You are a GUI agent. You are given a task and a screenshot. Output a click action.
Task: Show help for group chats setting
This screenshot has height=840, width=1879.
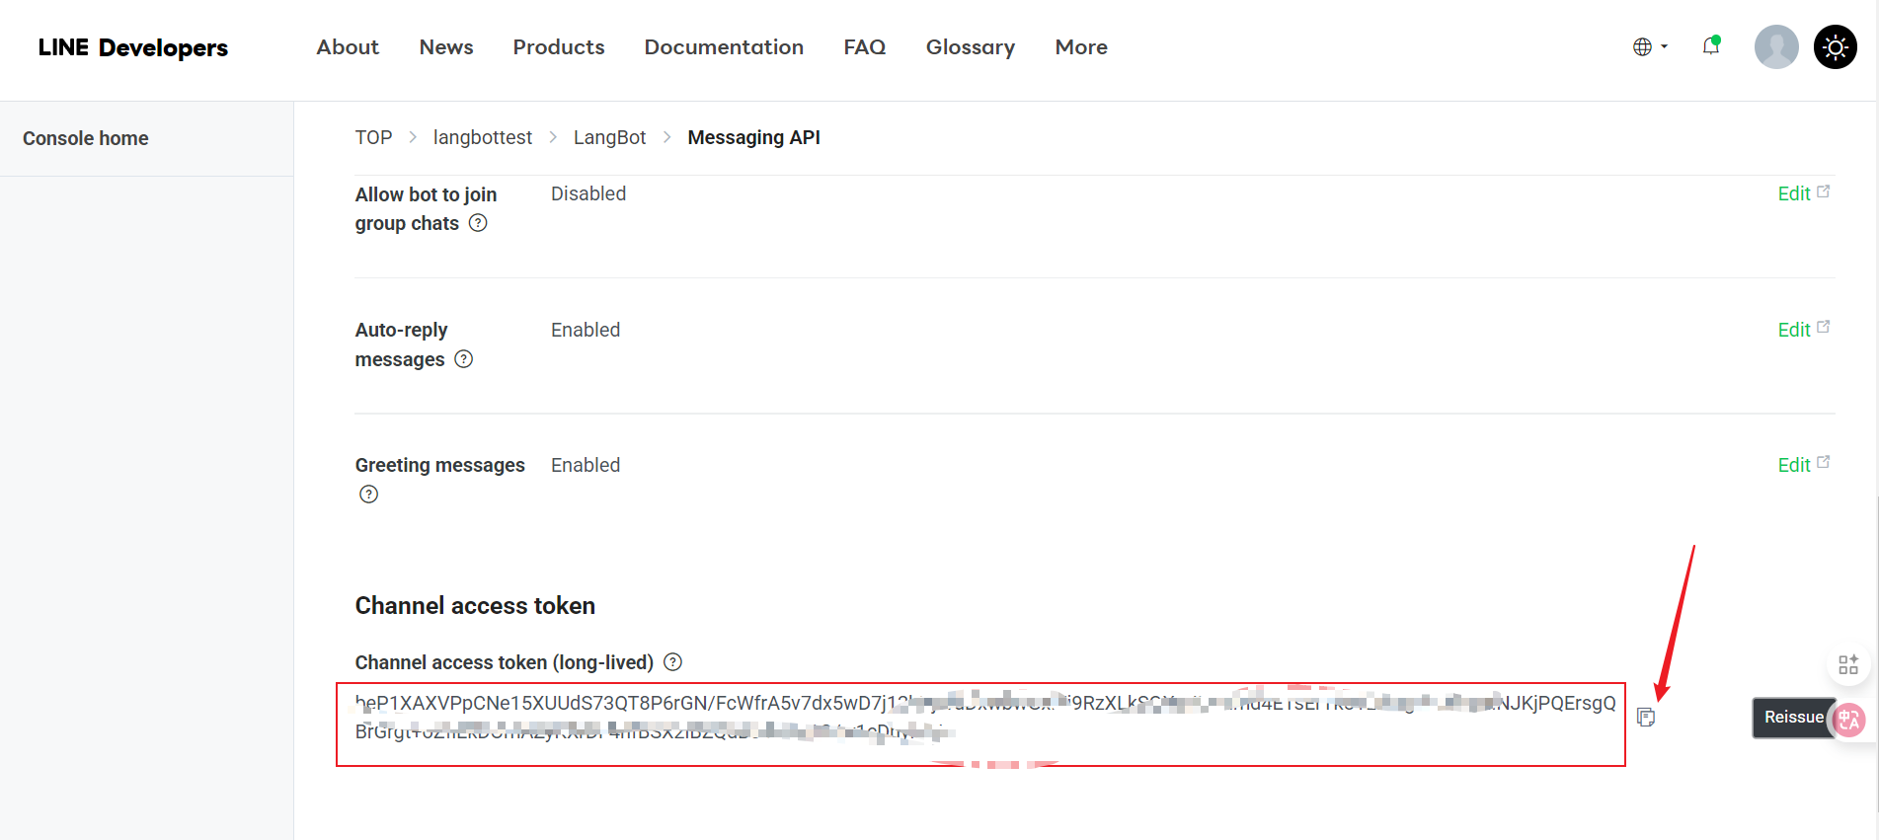[478, 223]
